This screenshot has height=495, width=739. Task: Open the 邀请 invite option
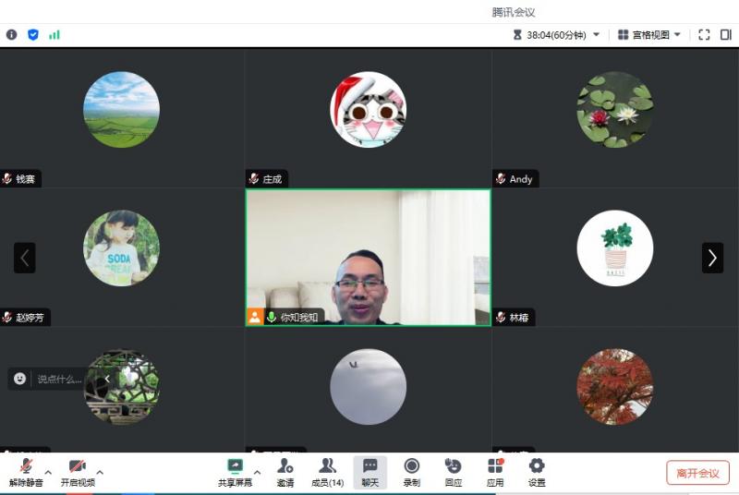coord(285,472)
